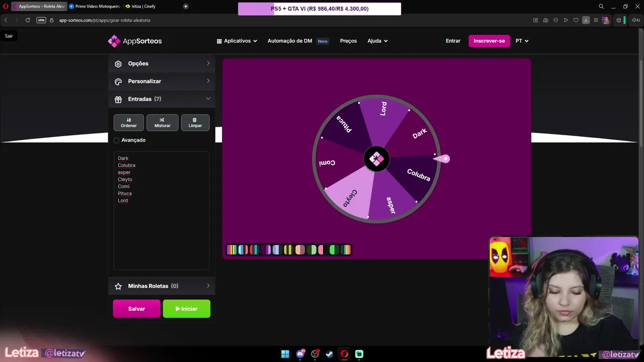Select the peach and mauve color palette

tap(300, 250)
